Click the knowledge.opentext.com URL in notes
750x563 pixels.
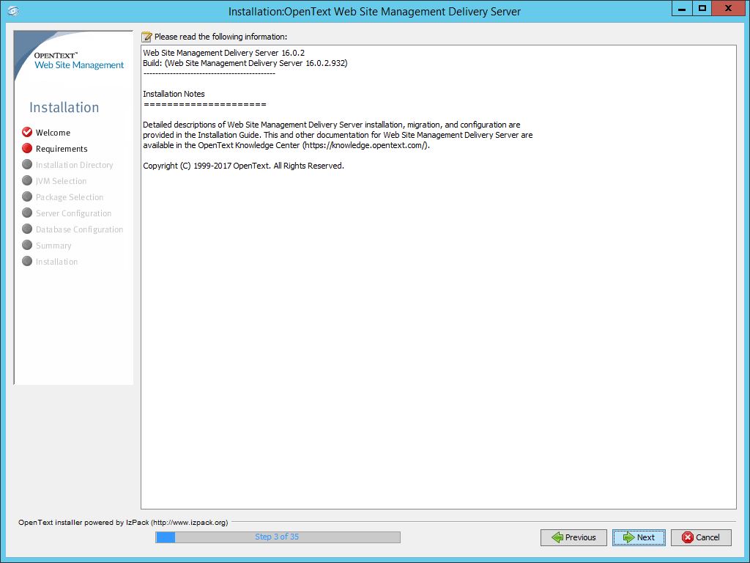[x=366, y=146]
